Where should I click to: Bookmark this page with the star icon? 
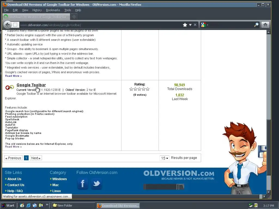185,25
